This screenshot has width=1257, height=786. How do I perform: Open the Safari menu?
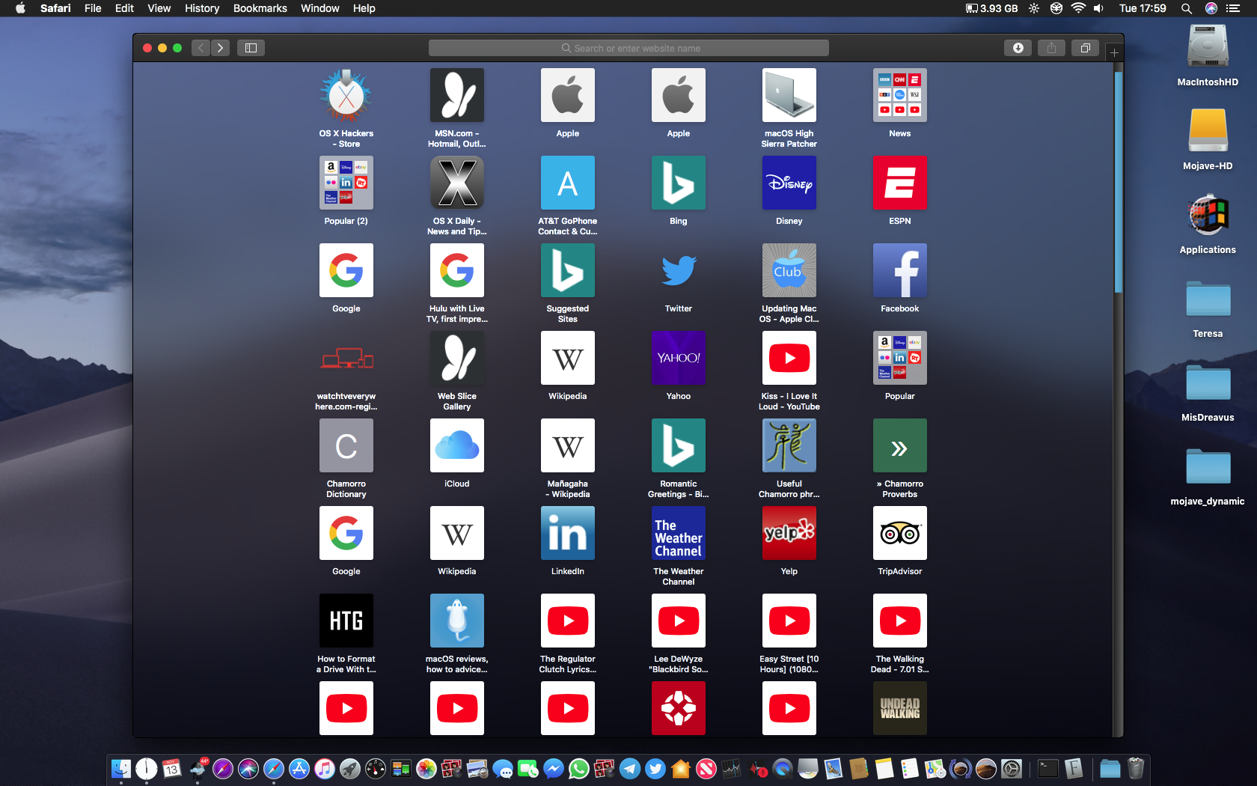(56, 8)
